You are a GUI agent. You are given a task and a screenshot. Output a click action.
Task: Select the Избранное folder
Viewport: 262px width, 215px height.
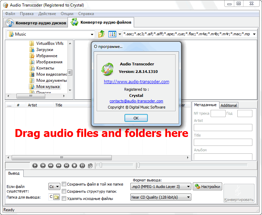pos(44,56)
